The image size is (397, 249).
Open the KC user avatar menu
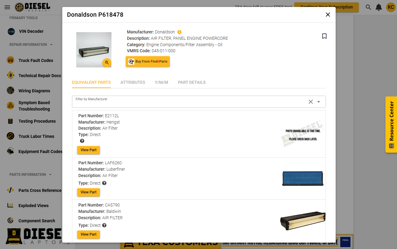[x=391, y=7]
